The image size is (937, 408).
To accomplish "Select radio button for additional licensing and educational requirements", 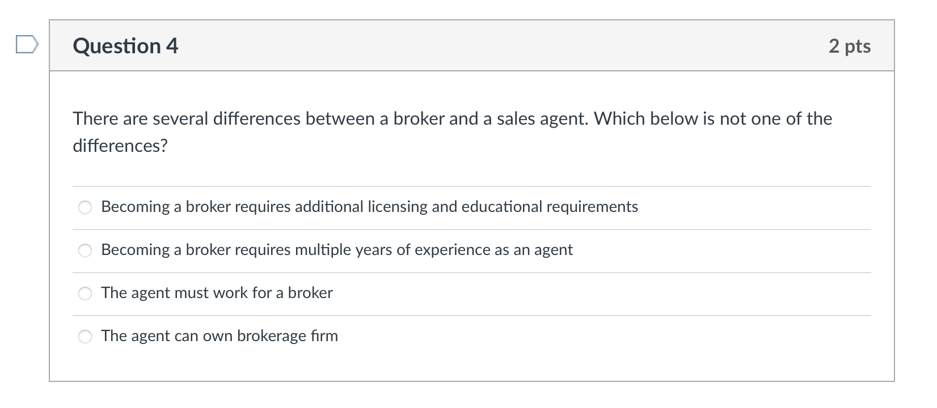I will 85,207.
